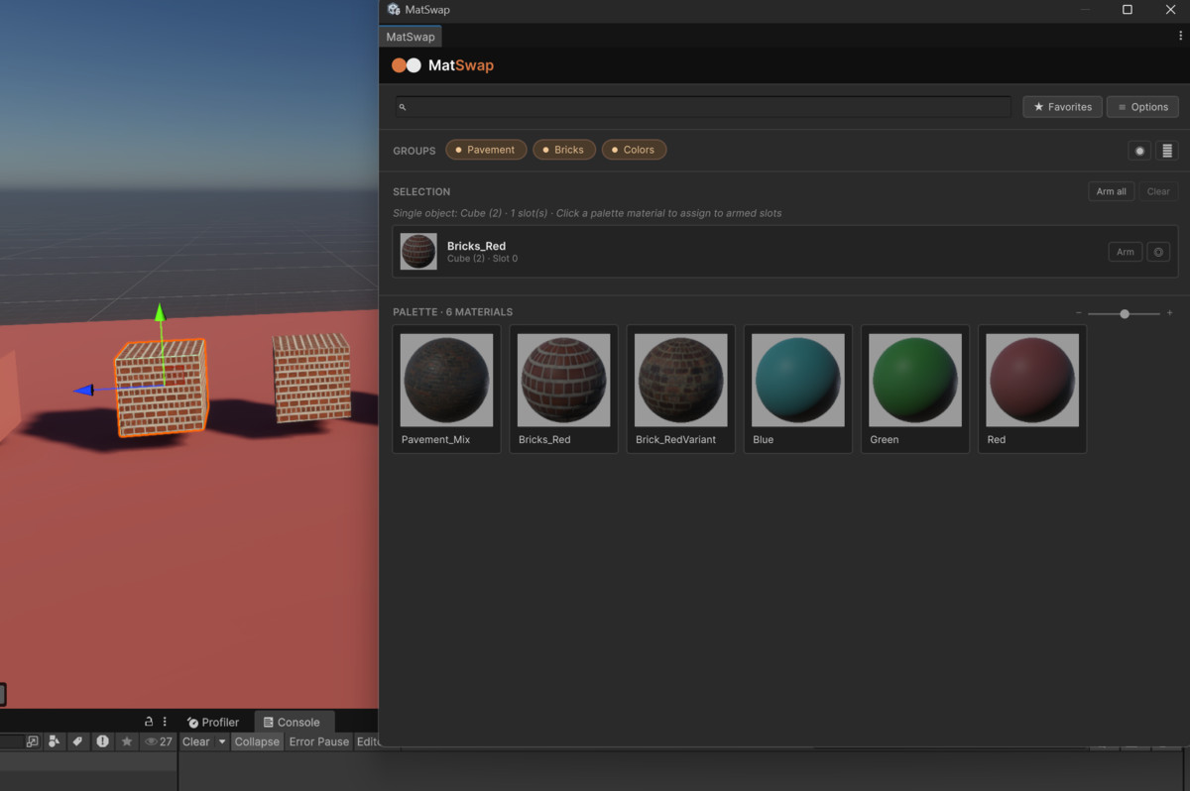Toggle the Colors group filter chip

click(634, 150)
